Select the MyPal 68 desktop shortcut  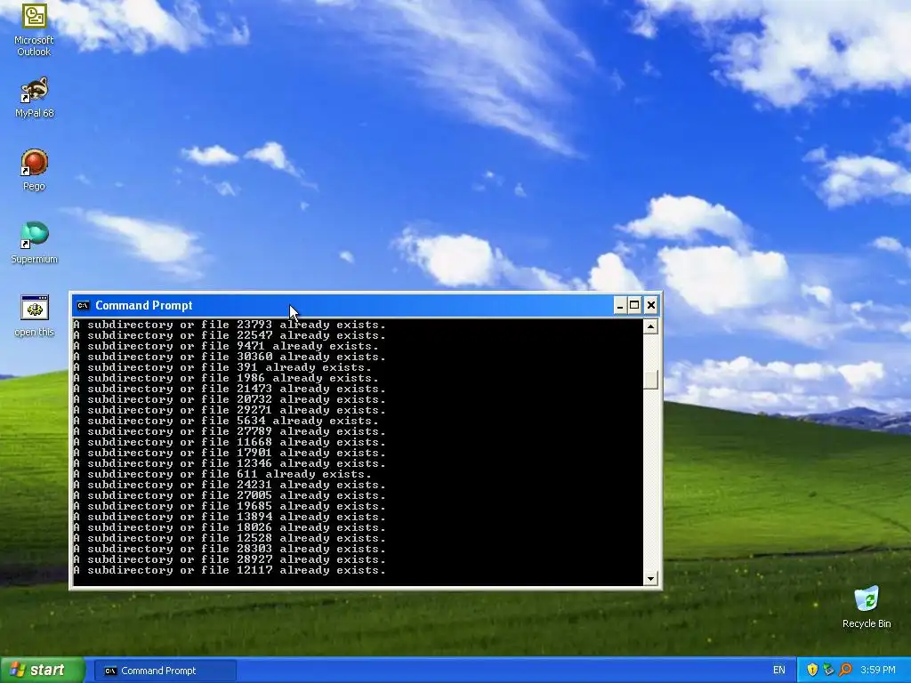click(x=35, y=98)
